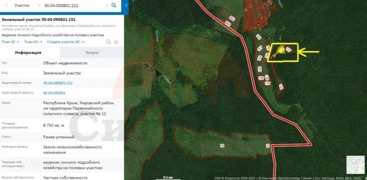Click the zoom-to-parcel icon beside the star
The height and width of the screenshot is (180, 367).
pyautogui.click(x=108, y=42)
